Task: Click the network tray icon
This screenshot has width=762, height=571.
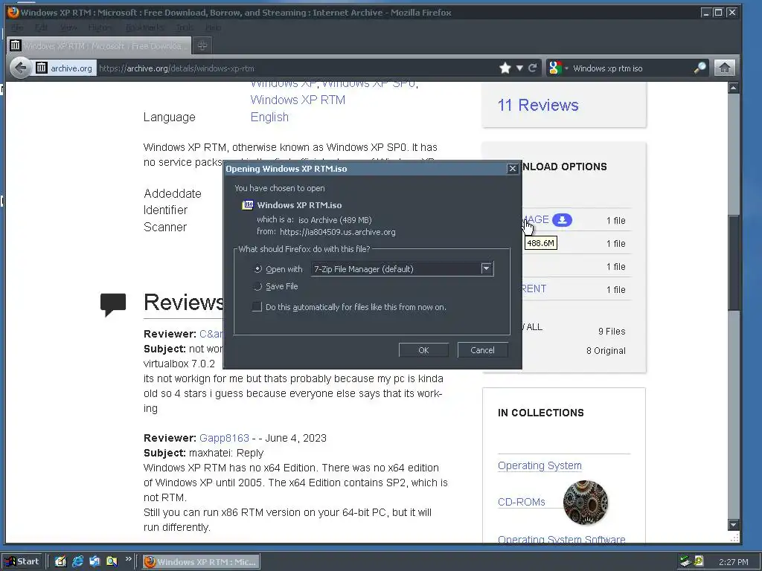Action: pos(685,561)
